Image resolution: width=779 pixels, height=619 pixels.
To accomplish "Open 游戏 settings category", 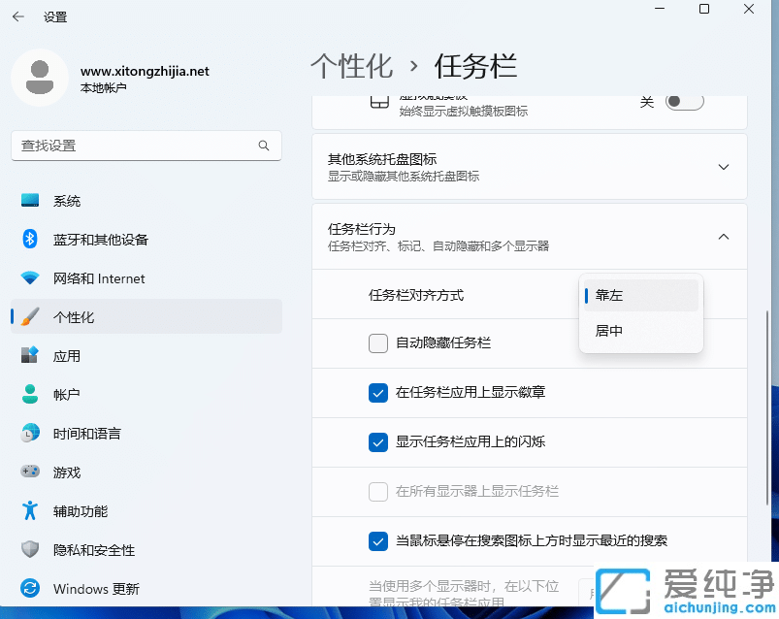I will click(x=146, y=472).
